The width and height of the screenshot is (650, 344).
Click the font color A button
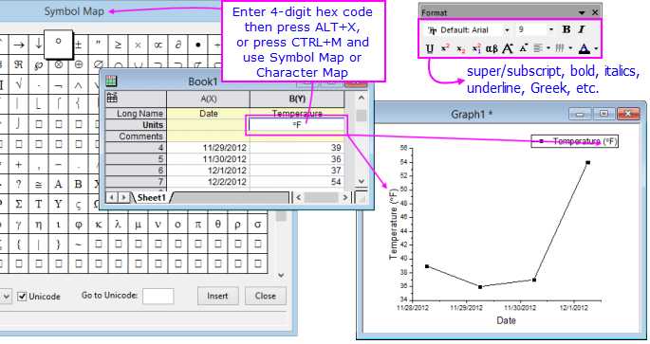coord(585,49)
